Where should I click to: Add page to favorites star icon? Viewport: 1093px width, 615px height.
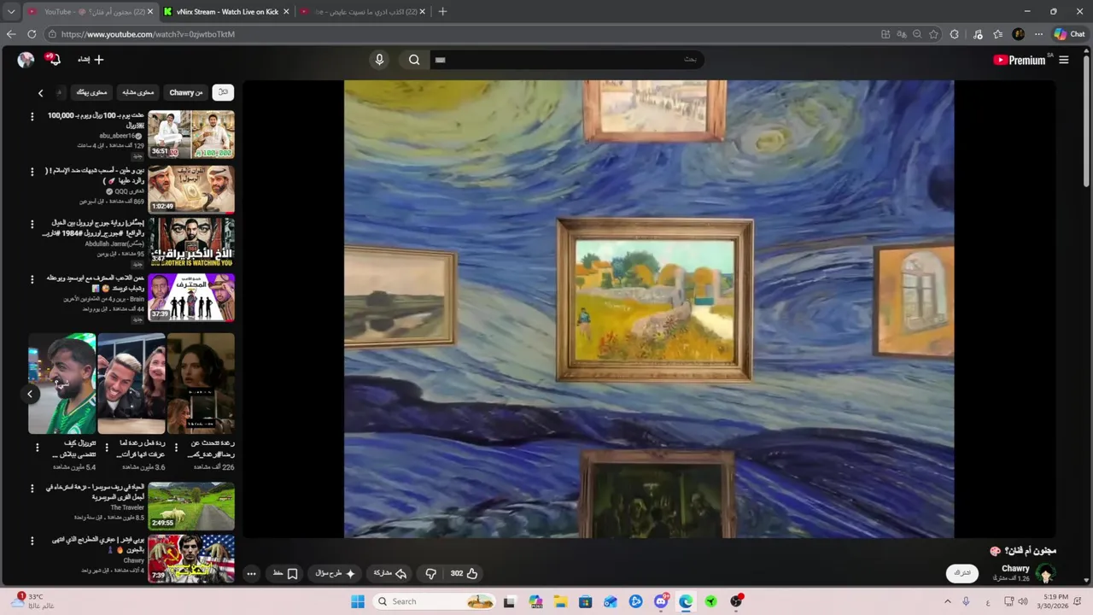click(933, 34)
